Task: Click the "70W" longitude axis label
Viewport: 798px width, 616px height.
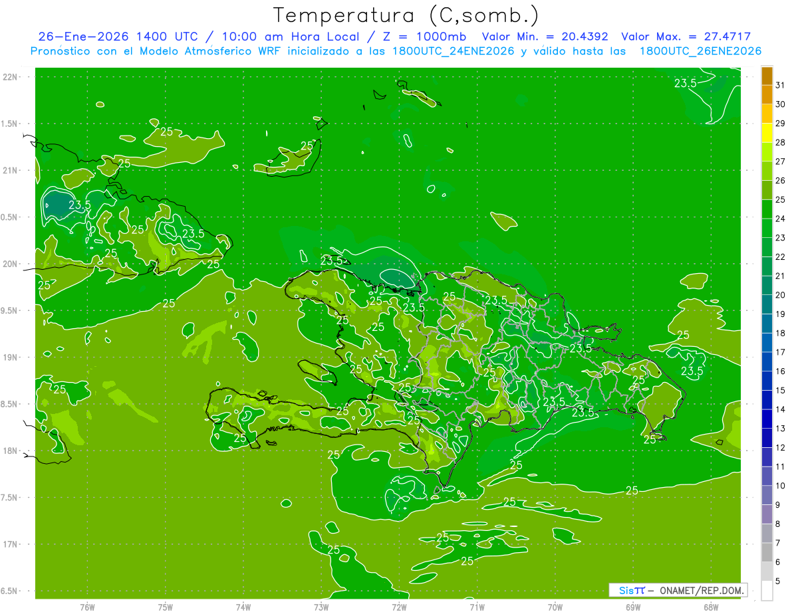Action: coord(555,607)
